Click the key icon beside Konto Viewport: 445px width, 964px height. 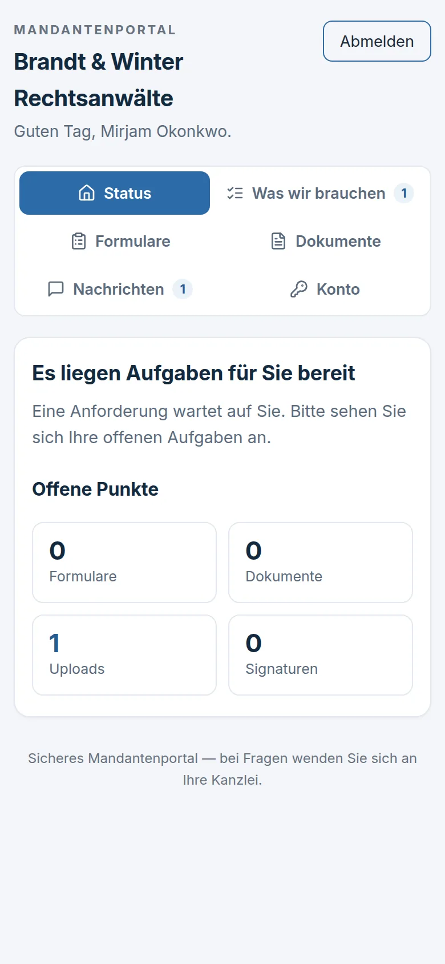click(x=299, y=289)
